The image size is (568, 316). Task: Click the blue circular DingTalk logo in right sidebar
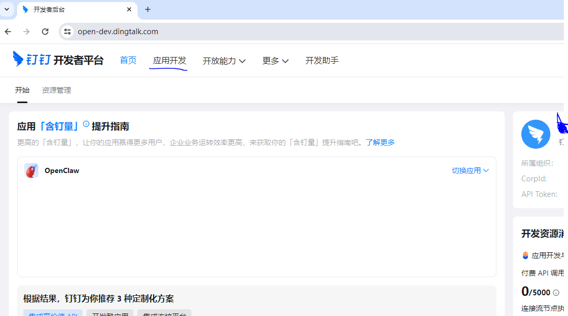click(x=536, y=134)
